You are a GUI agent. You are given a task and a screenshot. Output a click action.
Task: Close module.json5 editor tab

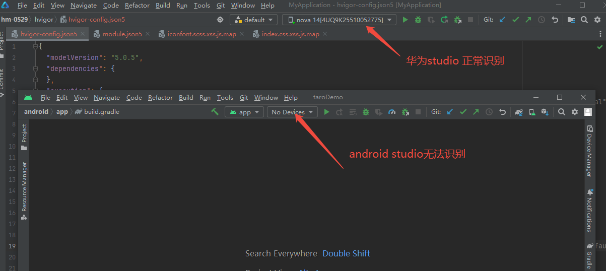[148, 34]
